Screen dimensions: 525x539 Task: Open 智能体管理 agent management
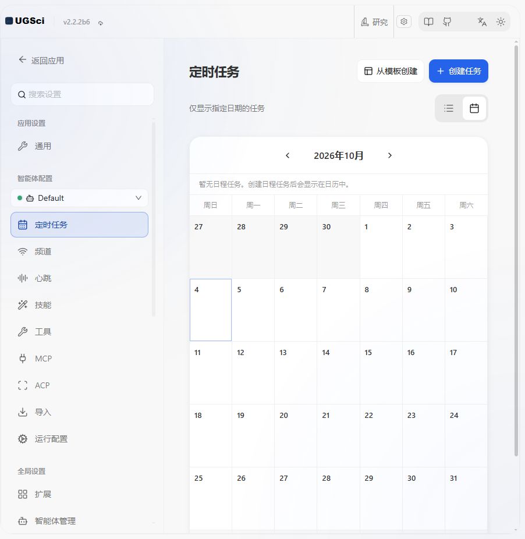point(79,521)
